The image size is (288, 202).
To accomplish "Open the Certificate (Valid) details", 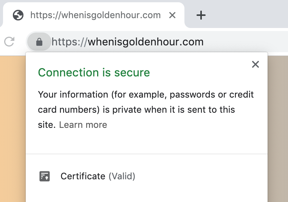I will (83, 176).
